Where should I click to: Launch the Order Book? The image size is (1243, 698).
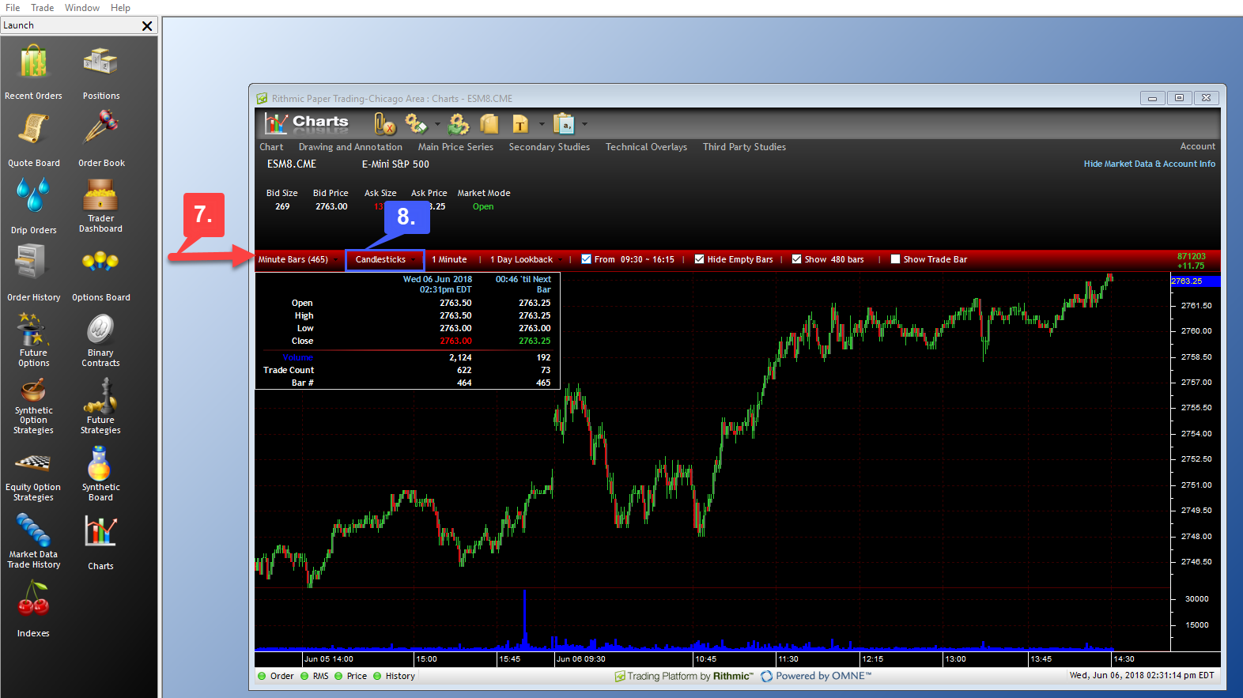pyautogui.click(x=101, y=138)
